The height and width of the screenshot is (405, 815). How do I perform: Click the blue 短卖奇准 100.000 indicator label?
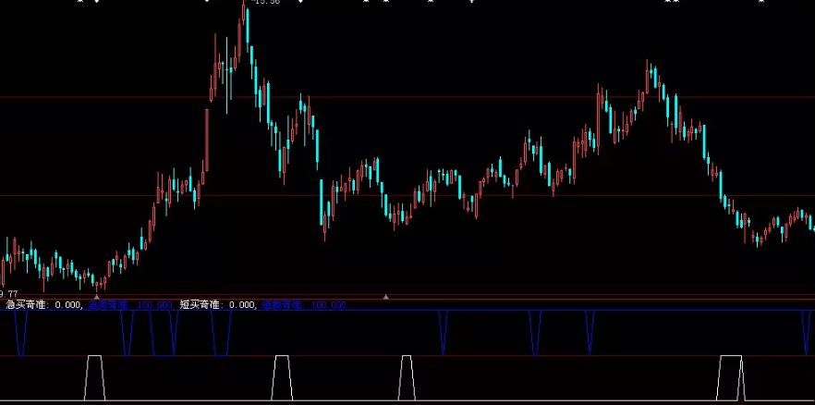pyautogui.click(x=304, y=305)
